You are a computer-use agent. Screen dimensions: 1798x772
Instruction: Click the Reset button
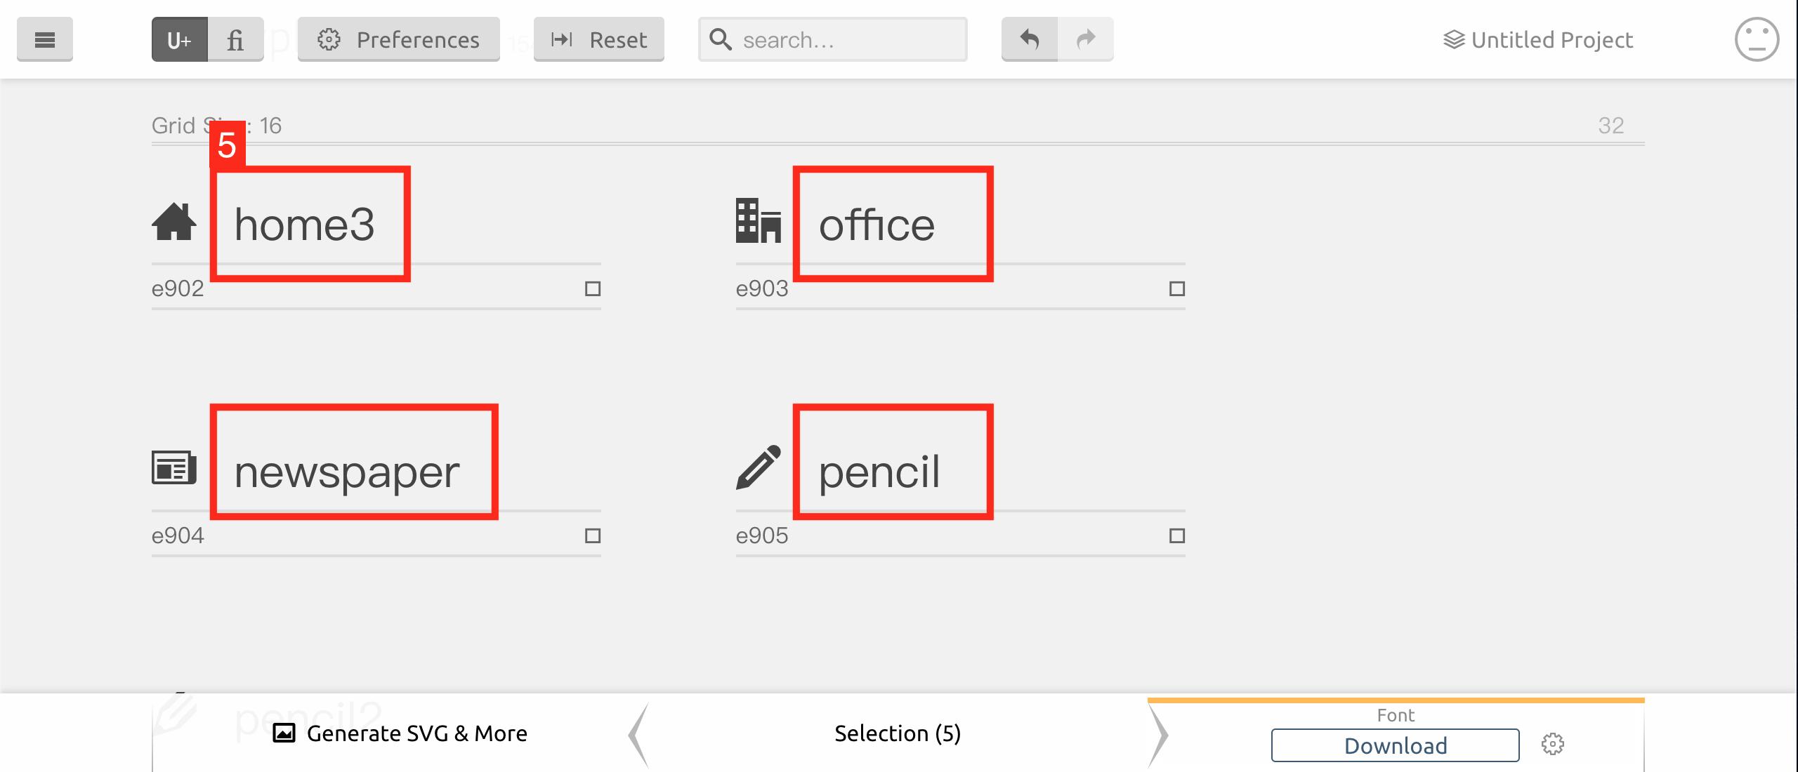599,39
